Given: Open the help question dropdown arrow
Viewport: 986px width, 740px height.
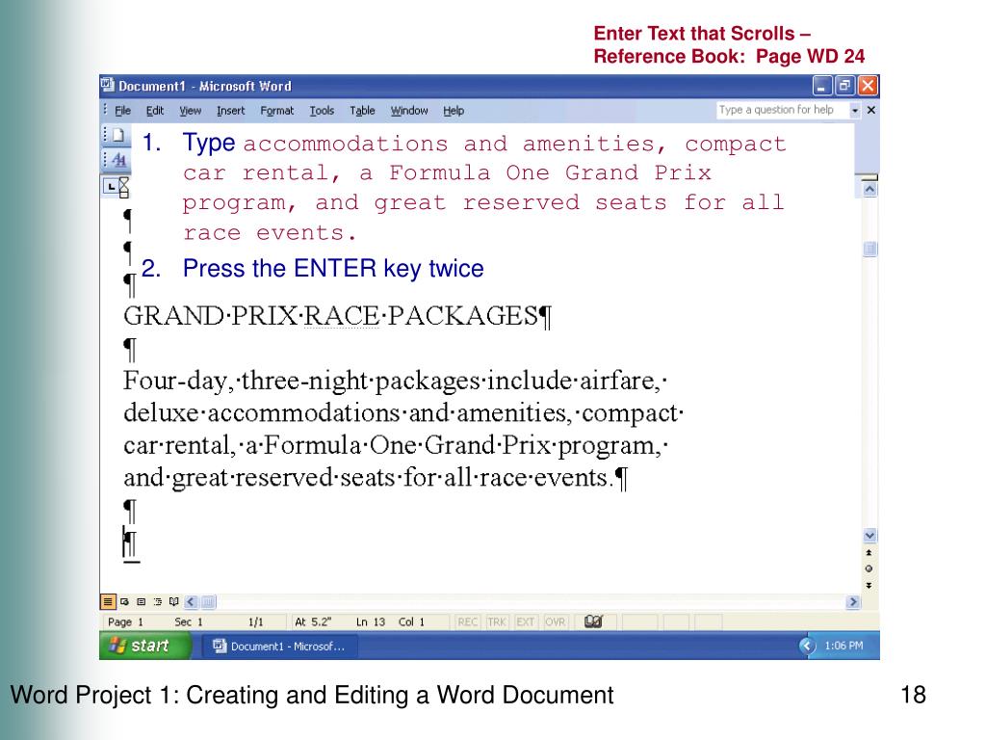Looking at the screenshot, I should (855, 111).
